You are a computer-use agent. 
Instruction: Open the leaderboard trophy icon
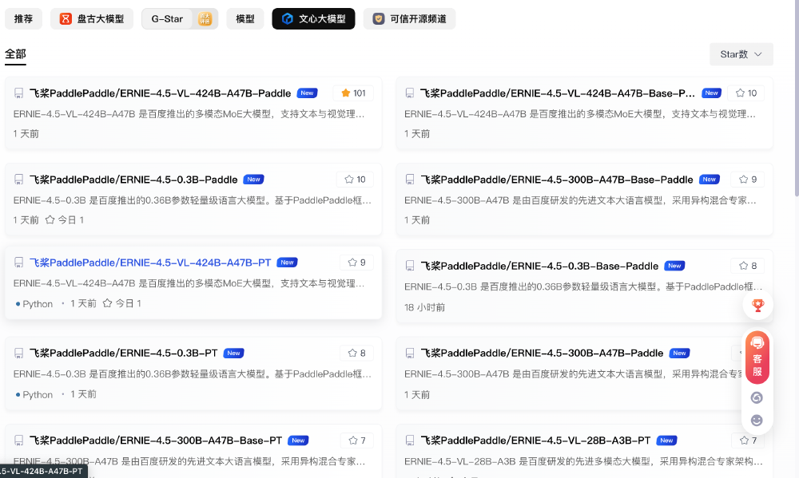pos(757,305)
